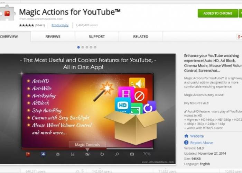Click the replay loop icon
The height and width of the screenshot is (173, 242).
click(x=102, y=154)
